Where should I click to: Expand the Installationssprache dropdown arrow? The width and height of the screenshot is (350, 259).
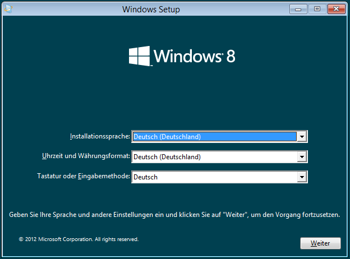click(x=302, y=136)
